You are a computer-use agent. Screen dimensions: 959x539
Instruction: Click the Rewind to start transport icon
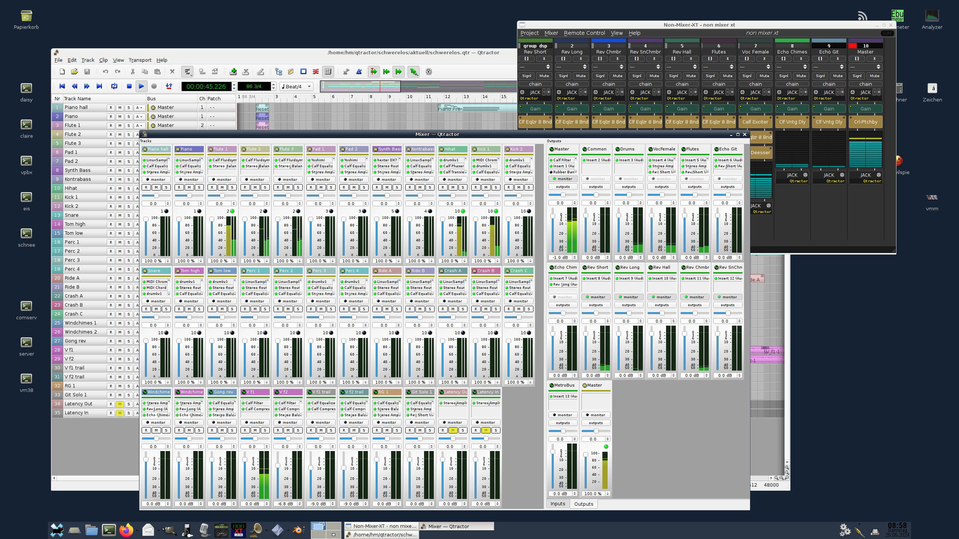[x=62, y=86]
